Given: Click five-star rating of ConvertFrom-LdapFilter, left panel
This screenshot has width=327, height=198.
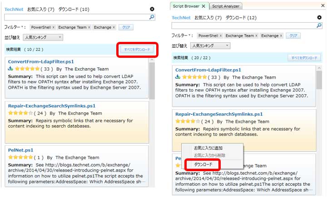Looking at the screenshot, I should pos(27,69).
